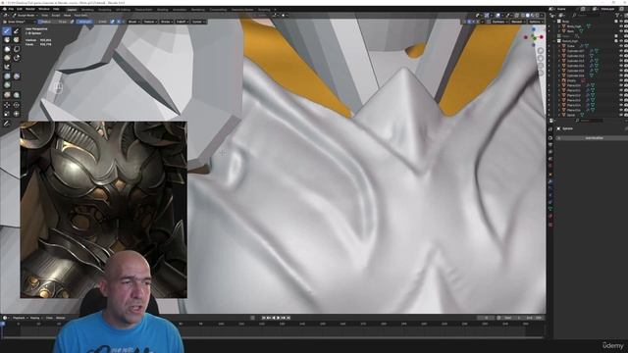
Task: Click the pan view navigation gizmo button
Action: click(x=541, y=58)
